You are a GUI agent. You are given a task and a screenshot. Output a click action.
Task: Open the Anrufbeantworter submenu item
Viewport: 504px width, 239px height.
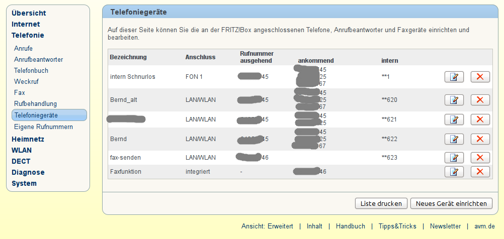coord(39,60)
